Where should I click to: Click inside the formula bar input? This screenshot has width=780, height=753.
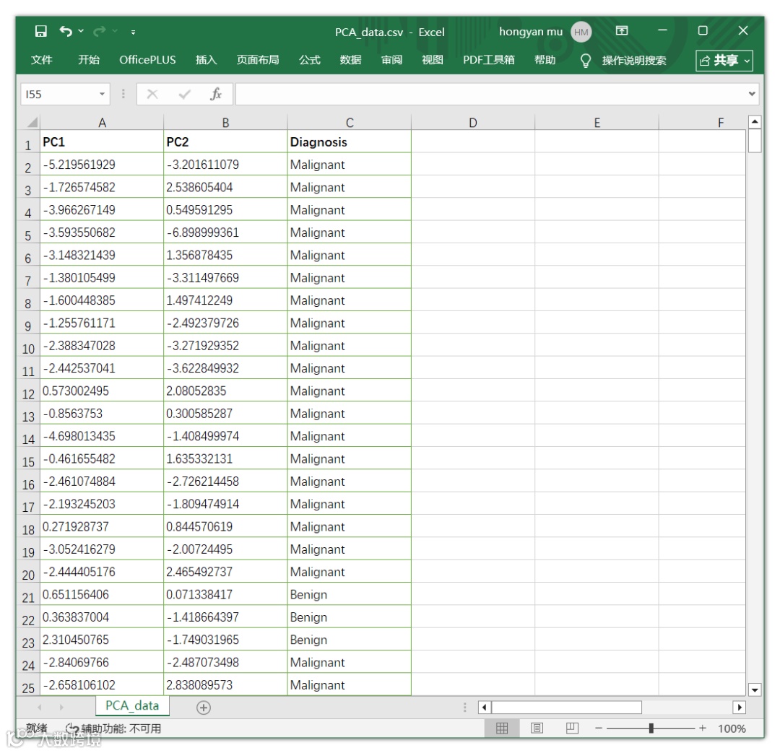click(490, 95)
